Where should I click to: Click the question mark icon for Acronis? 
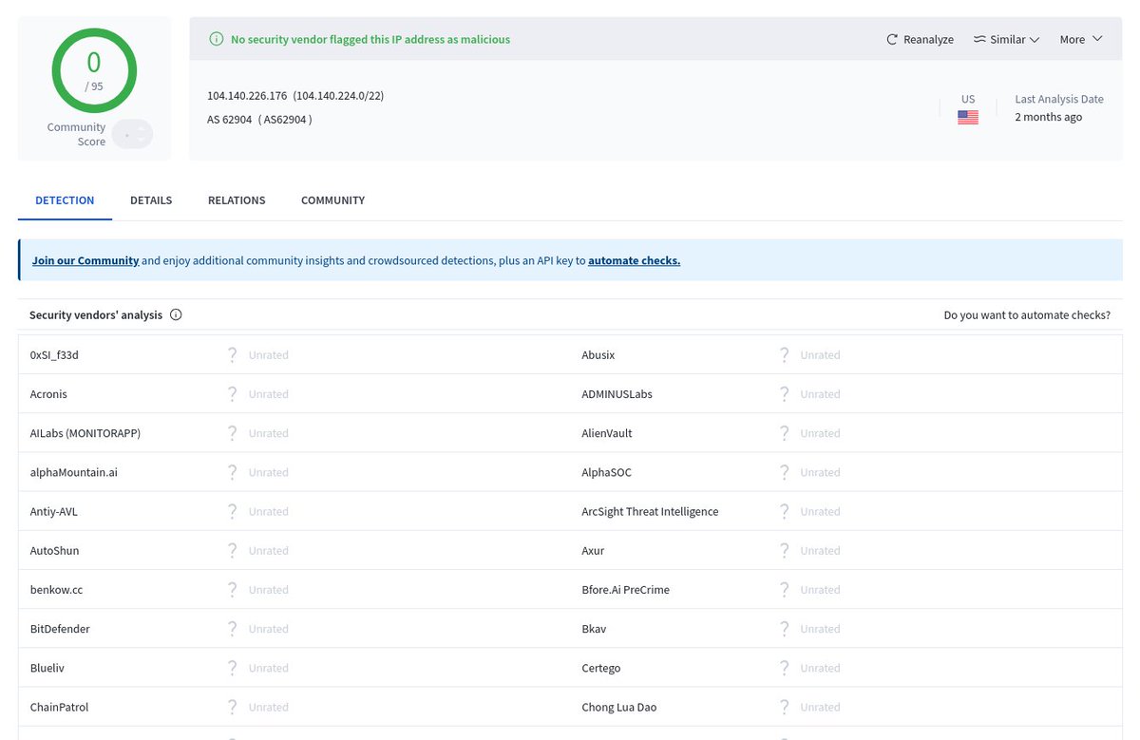click(232, 394)
